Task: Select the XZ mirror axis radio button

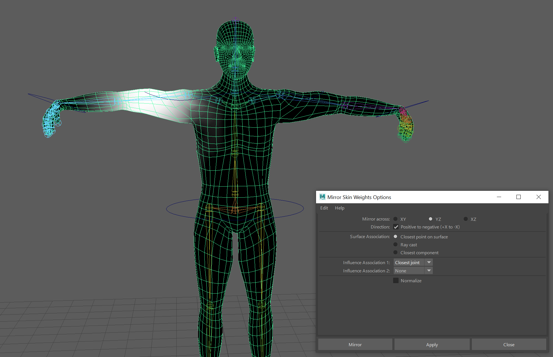Action: pos(466,219)
